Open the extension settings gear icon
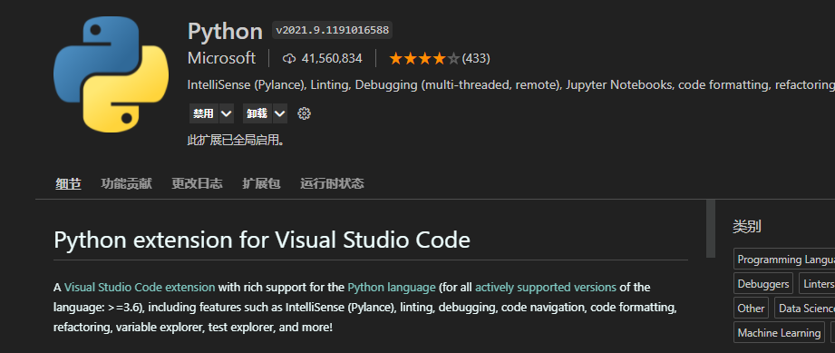 pos(304,113)
